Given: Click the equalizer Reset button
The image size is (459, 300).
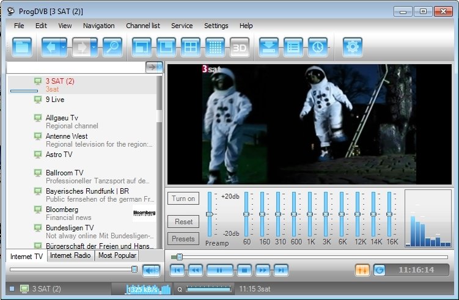Looking at the screenshot, I should click(x=183, y=222).
